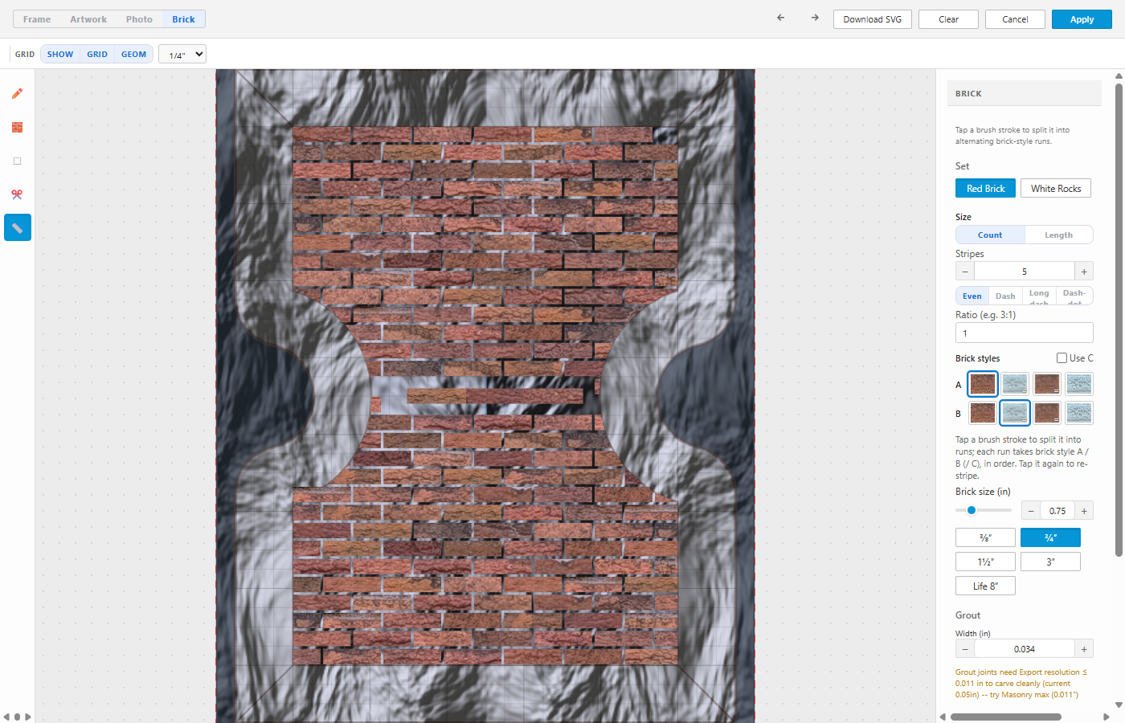Select the White Rocks set
The image size is (1125, 723).
(1056, 188)
